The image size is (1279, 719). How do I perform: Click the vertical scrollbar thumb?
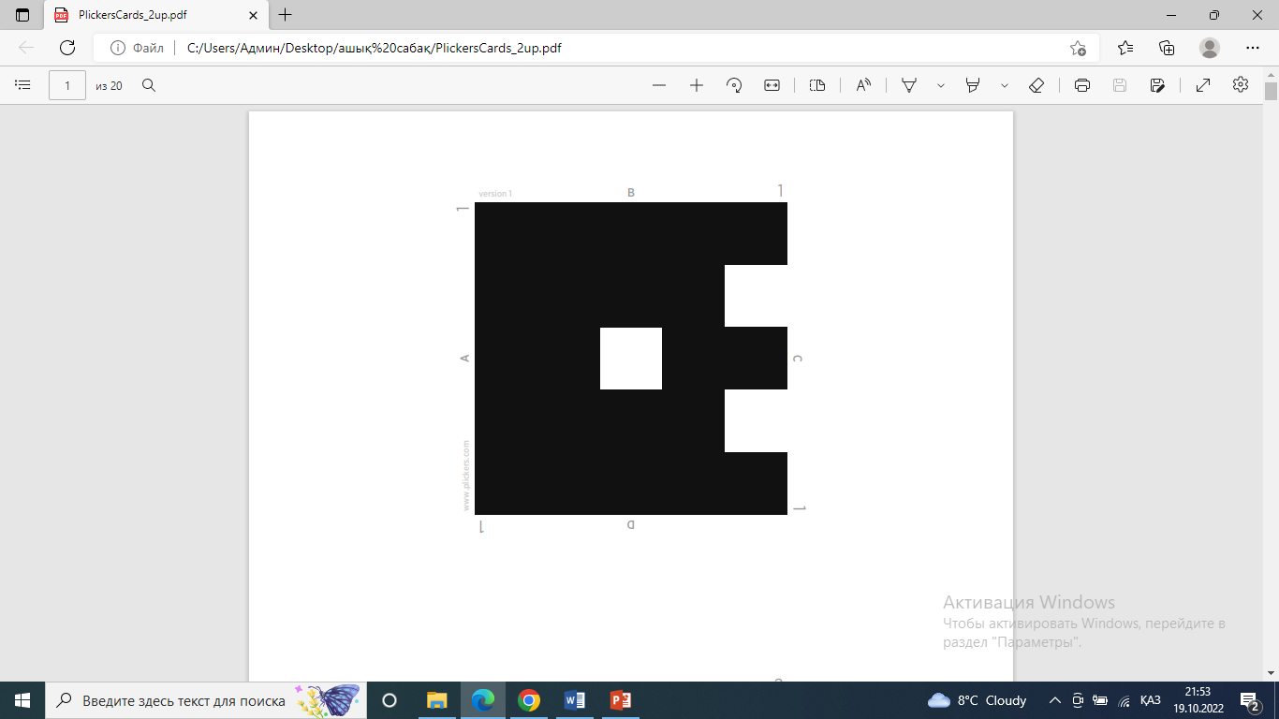pos(1271,91)
